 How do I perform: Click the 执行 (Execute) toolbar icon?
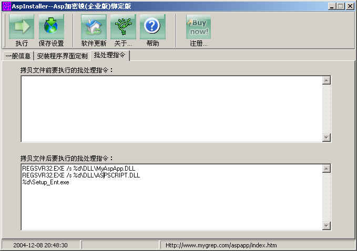pyautogui.click(x=22, y=27)
